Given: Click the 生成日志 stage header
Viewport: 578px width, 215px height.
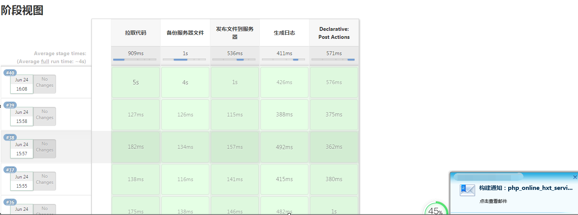Looking at the screenshot, I should point(284,33).
